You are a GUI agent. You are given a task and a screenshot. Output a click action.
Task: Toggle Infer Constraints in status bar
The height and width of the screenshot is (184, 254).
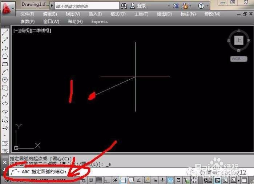(84, 180)
